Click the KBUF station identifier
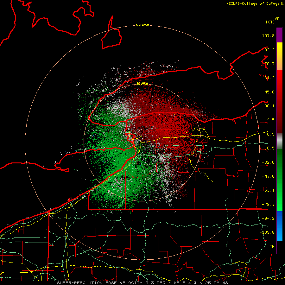The width and height of the screenshot is (285, 285). [x=180, y=283]
